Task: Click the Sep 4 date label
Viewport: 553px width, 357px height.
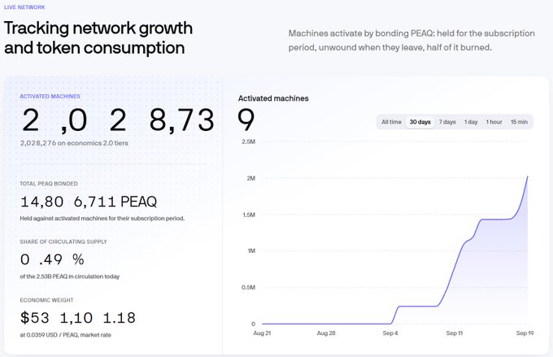Action: pos(390,333)
